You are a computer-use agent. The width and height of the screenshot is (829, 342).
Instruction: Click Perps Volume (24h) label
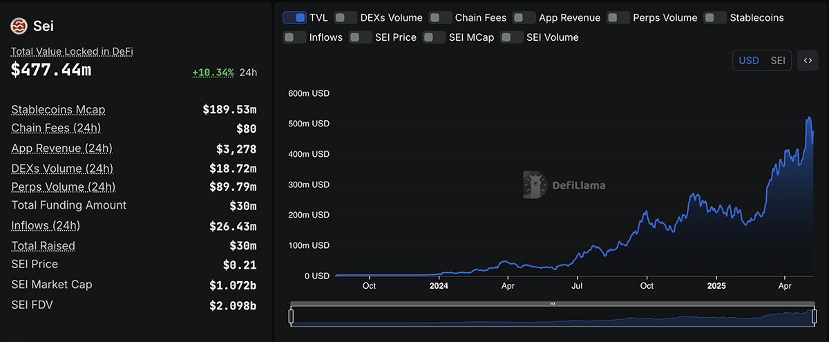(x=63, y=187)
